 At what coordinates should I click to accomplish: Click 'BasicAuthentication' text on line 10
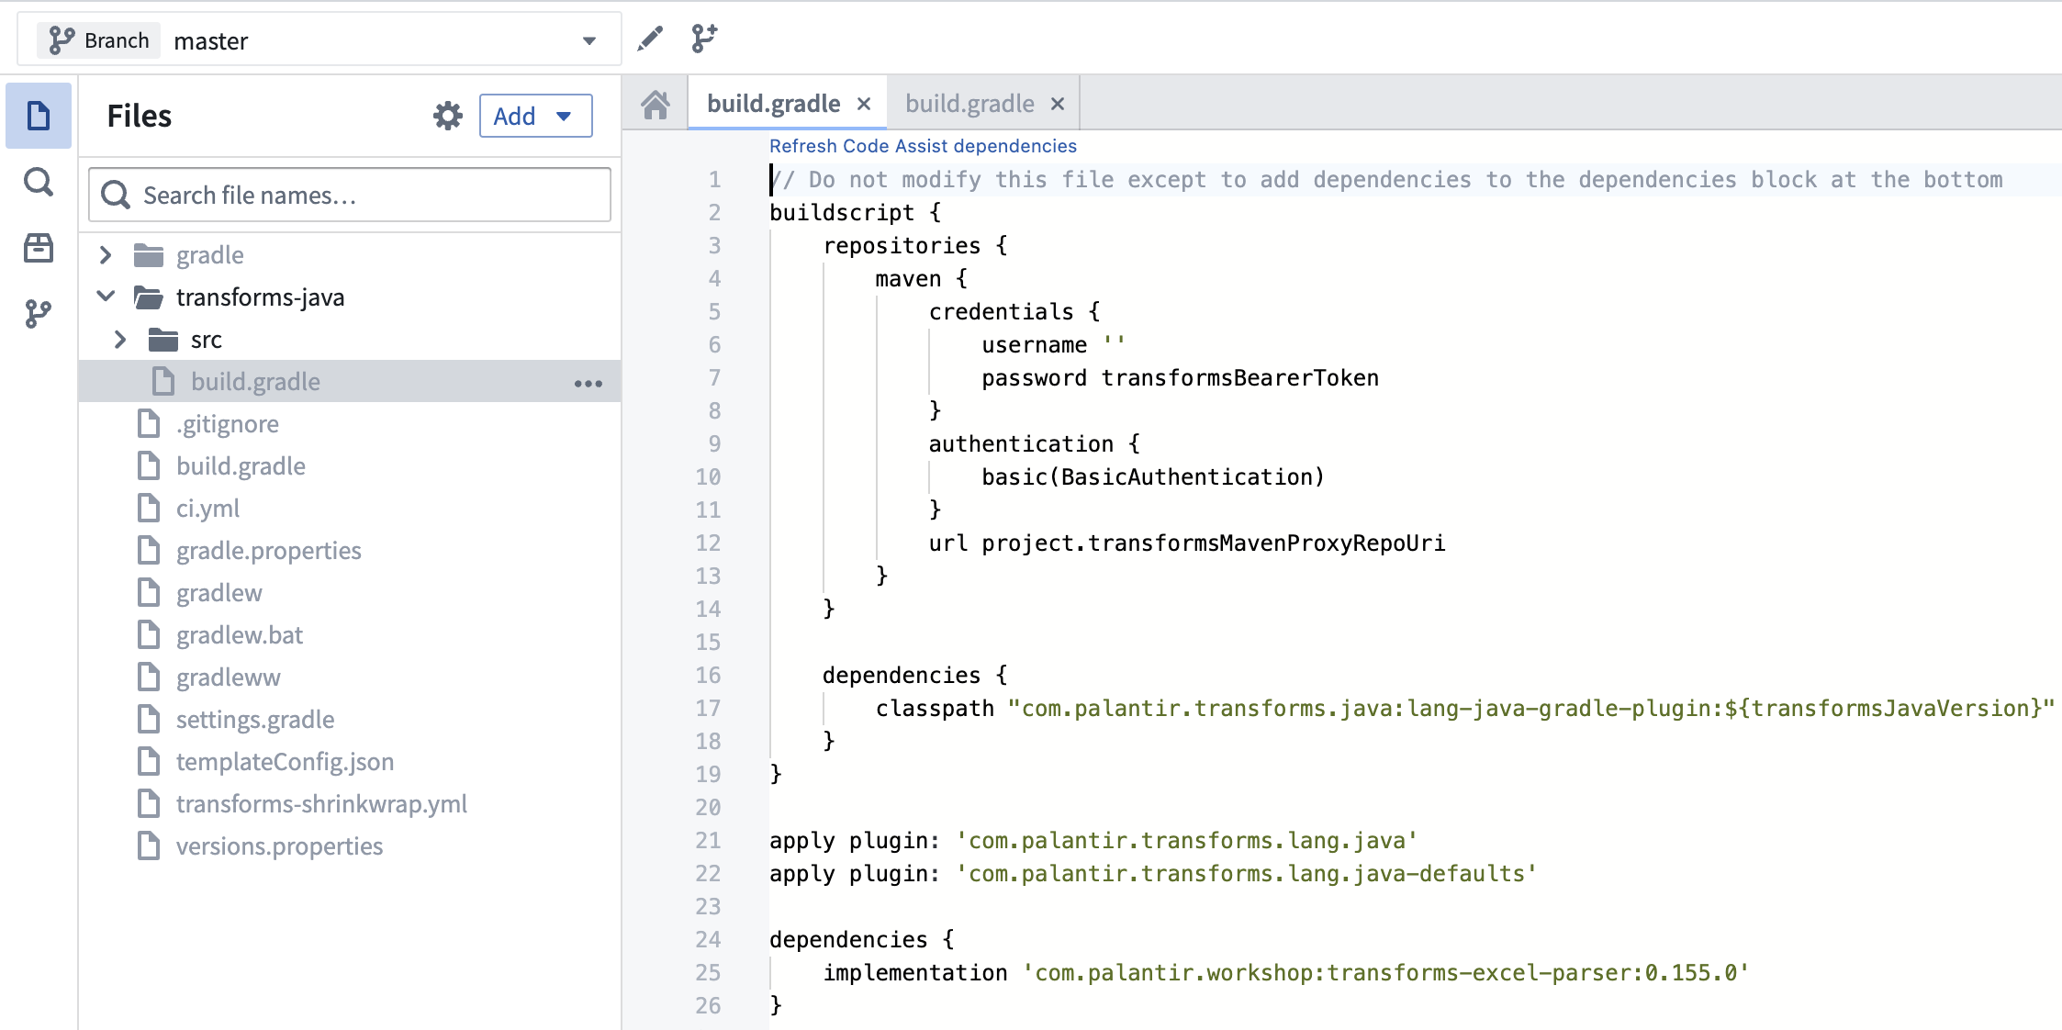[1186, 477]
